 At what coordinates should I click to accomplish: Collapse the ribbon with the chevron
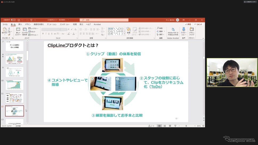point(203,38)
